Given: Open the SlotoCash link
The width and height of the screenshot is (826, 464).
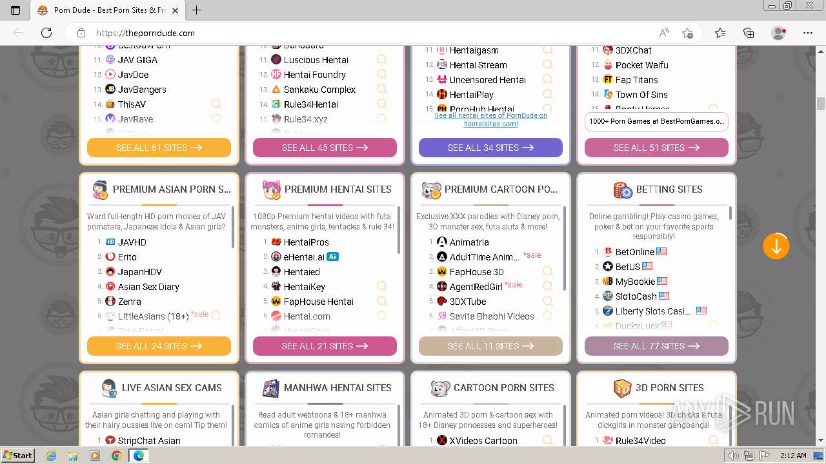Looking at the screenshot, I should tap(636, 296).
